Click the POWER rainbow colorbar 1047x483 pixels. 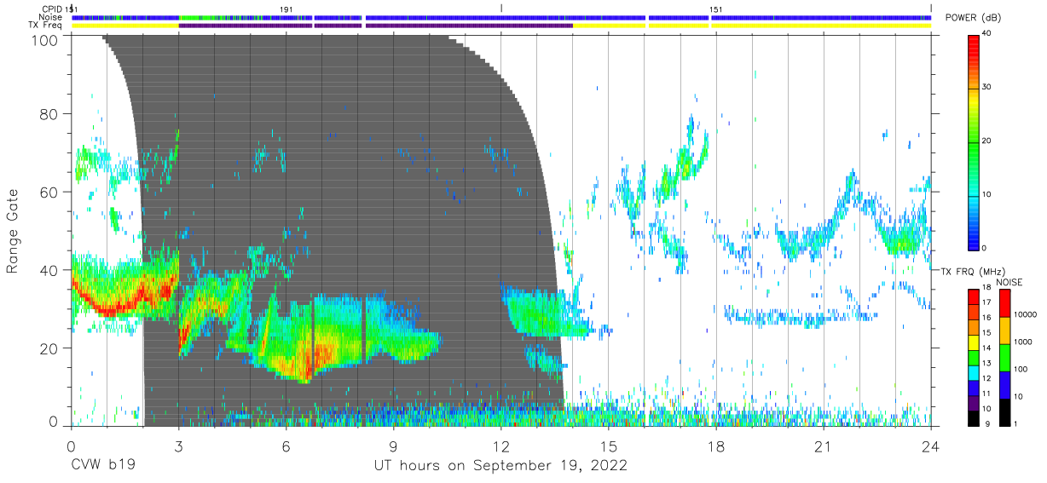[973, 141]
